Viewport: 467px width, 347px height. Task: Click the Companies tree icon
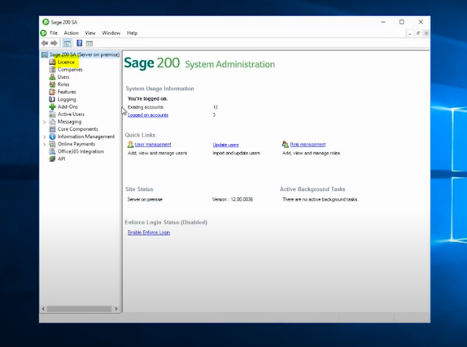tap(52, 69)
